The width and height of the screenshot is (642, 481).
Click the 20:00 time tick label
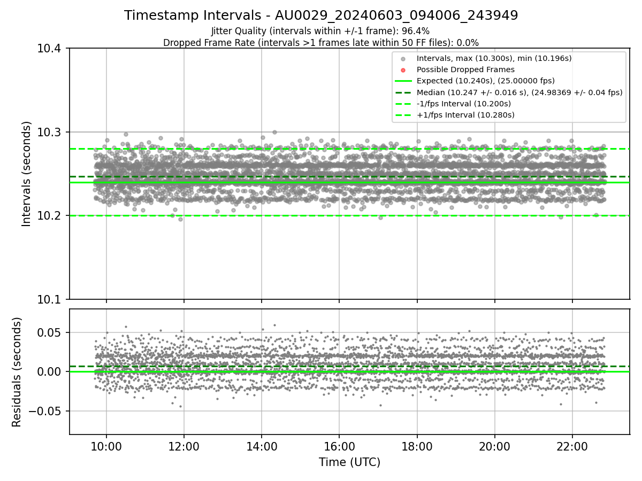[x=494, y=446]
